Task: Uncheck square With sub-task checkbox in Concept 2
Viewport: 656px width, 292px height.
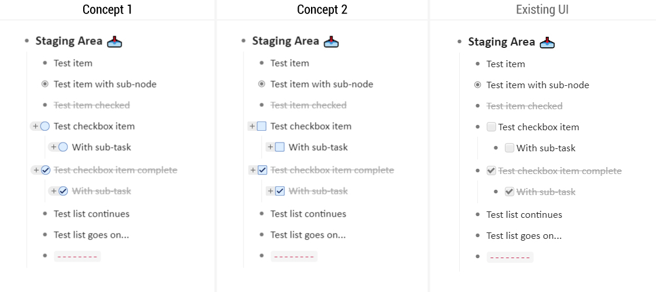Action: (x=280, y=191)
